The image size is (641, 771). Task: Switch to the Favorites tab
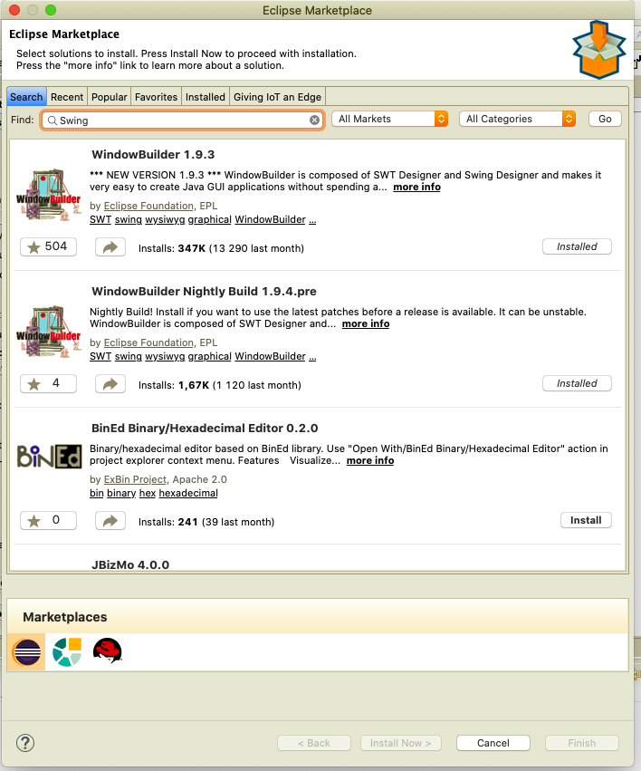[x=157, y=97]
